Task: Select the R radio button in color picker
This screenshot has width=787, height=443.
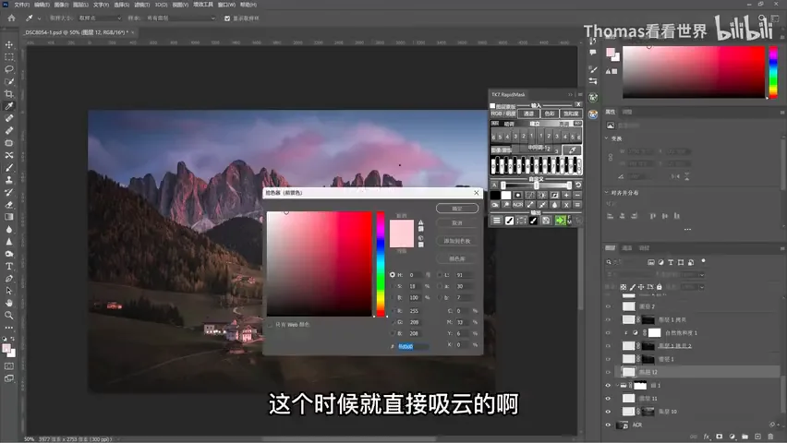Action: [x=393, y=311]
